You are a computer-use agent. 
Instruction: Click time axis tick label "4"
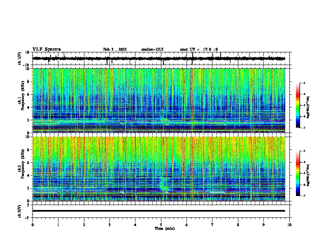coord(135,225)
